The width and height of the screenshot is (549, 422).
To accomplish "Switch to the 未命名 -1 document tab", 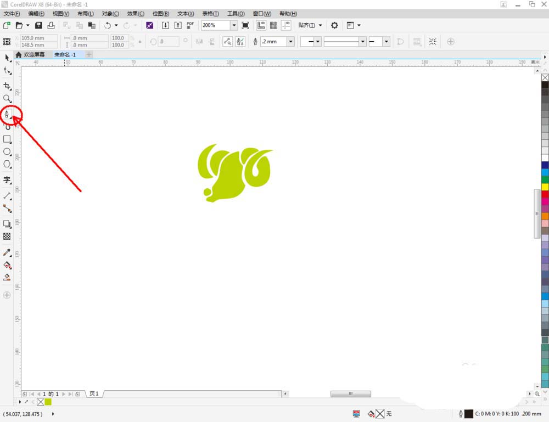I will tap(65, 54).
